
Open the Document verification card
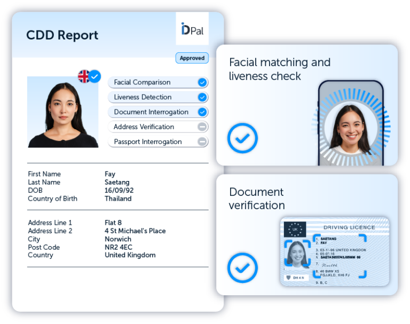click(257, 199)
